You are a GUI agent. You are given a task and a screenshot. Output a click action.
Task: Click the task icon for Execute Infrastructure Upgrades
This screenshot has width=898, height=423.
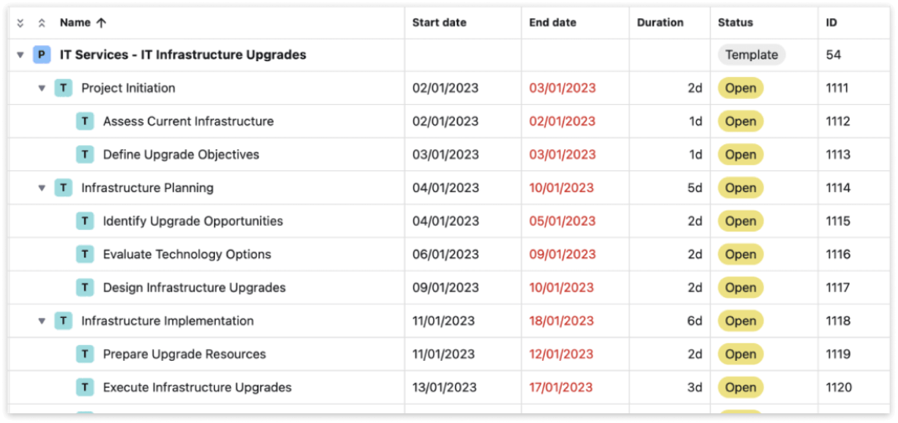coord(85,387)
